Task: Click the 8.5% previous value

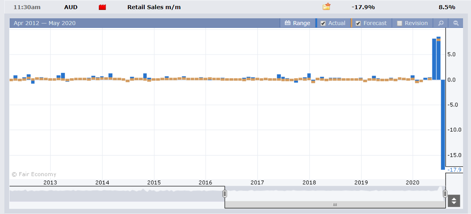Action: click(447, 7)
